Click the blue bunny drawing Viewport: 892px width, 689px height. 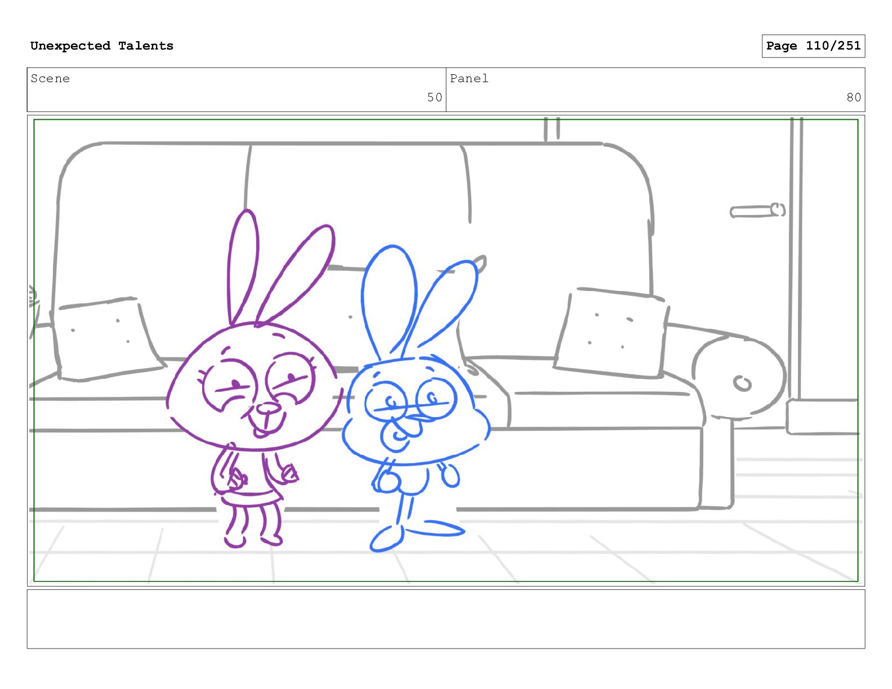tap(416, 399)
